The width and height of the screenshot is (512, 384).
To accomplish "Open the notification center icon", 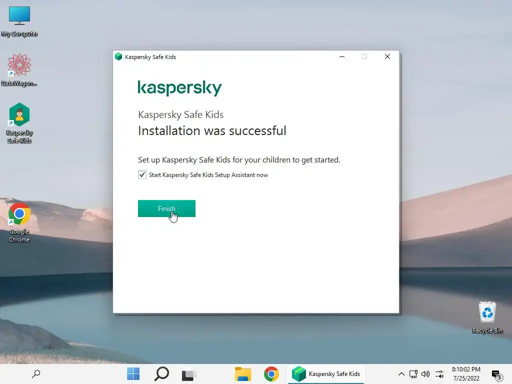I will point(496,375).
